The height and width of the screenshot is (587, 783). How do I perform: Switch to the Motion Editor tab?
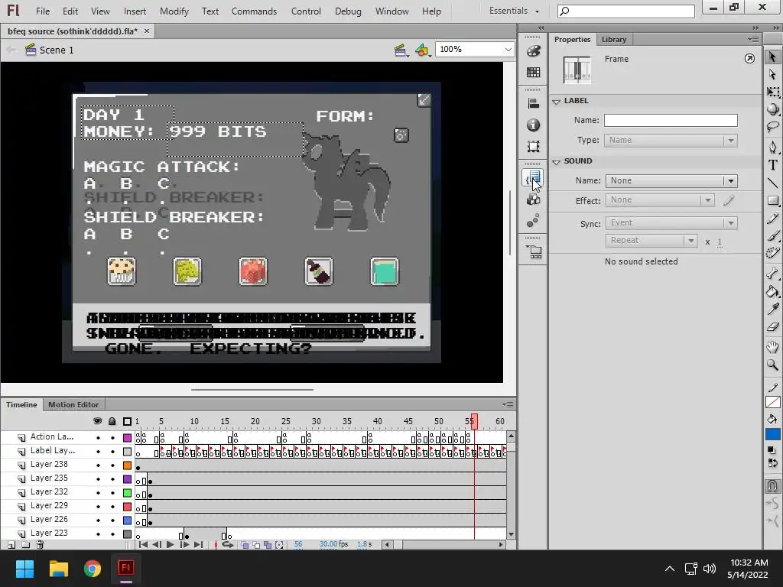point(73,405)
